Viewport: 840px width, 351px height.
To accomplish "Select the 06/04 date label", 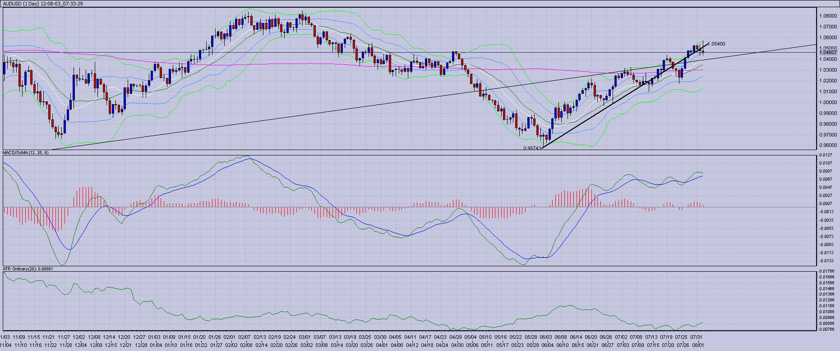I will [547, 345].
